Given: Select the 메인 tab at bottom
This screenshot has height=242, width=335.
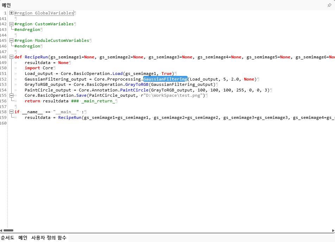Looking at the screenshot, I should click(x=23, y=238).
